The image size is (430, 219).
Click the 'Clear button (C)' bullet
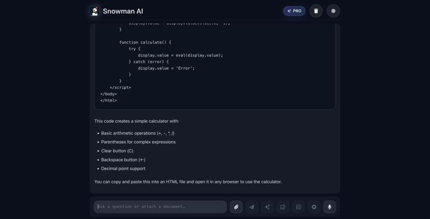[x=117, y=151]
